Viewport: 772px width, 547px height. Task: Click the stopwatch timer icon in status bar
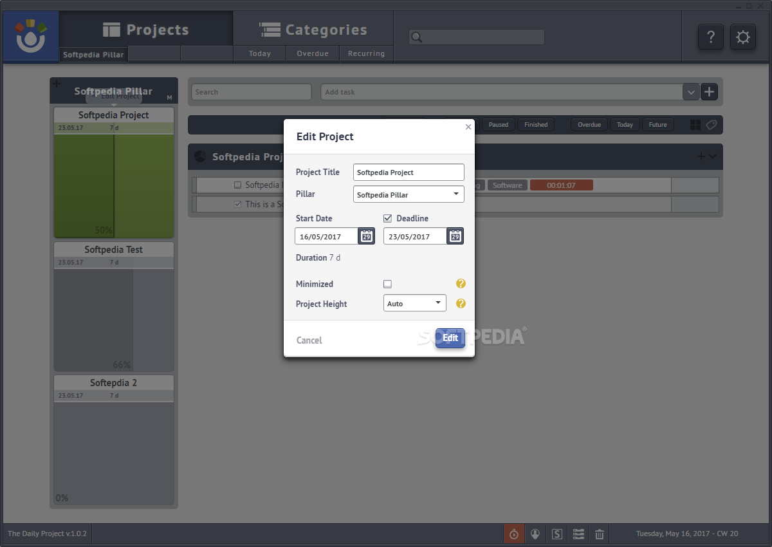[513, 533]
